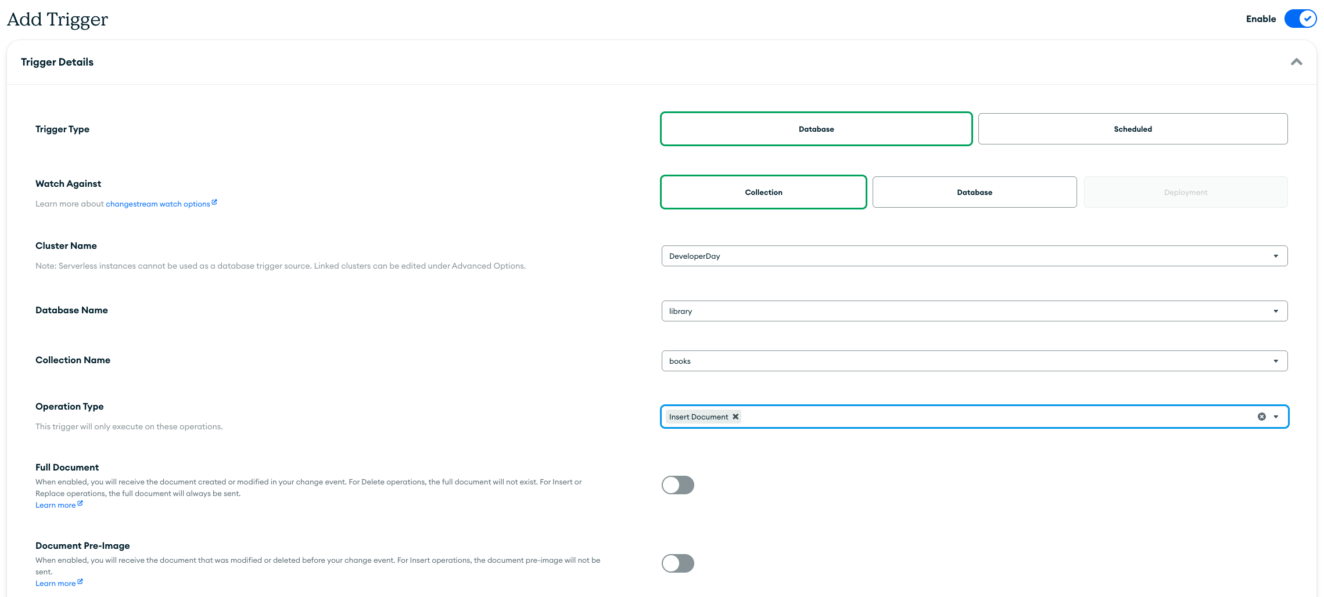
Task: Turn on Document Pre-Image toggle
Action: (x=677, y=563)
